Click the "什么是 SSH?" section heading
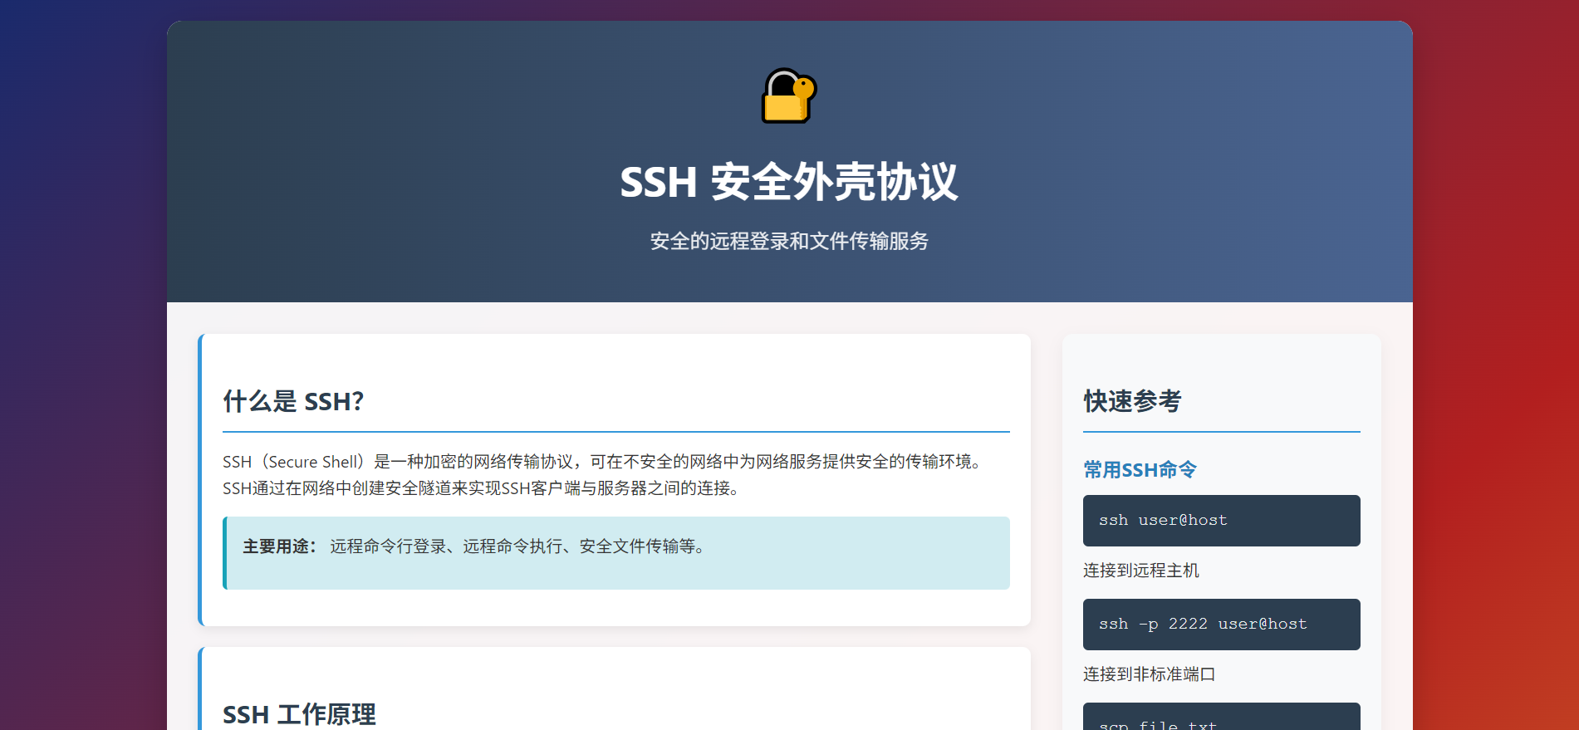This screenshot has width=1579, height=730. pos(293,402)
